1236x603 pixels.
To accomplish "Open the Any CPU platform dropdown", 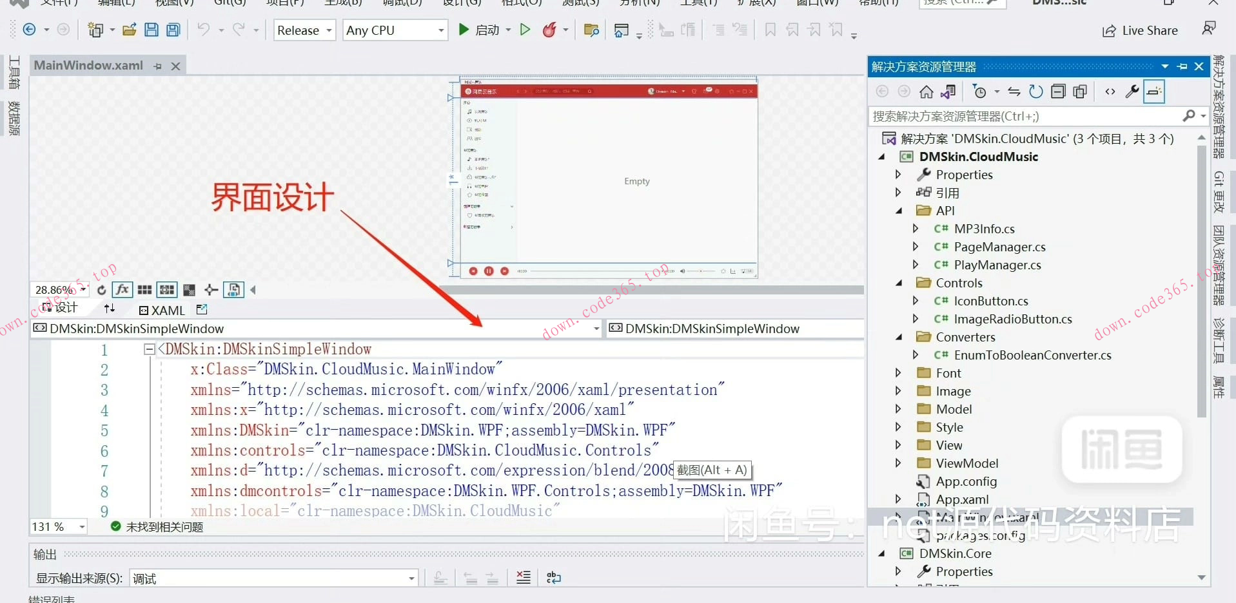I will (x=395, y=30).
